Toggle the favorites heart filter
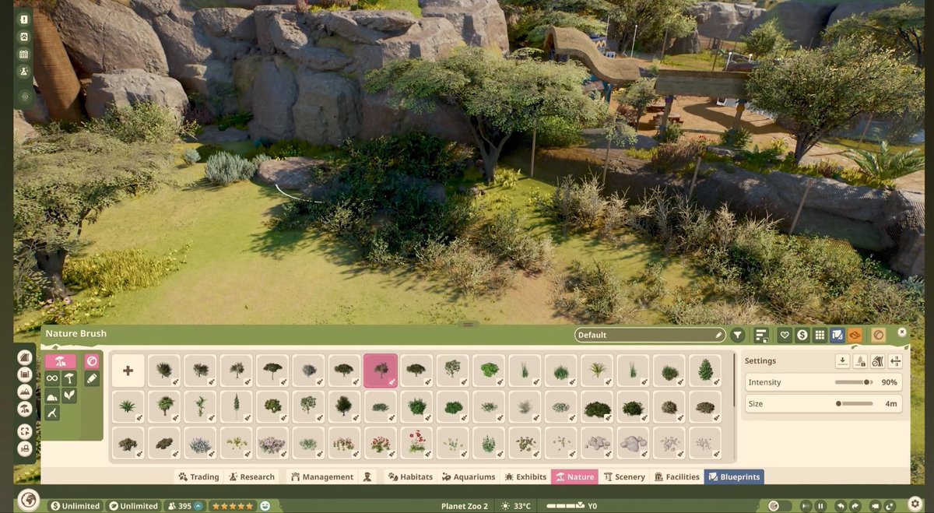934x513 pixels. pyautogui.click(x=785, y=335)
